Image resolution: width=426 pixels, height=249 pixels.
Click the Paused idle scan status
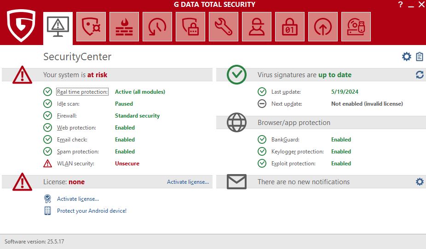pos(124,104)
